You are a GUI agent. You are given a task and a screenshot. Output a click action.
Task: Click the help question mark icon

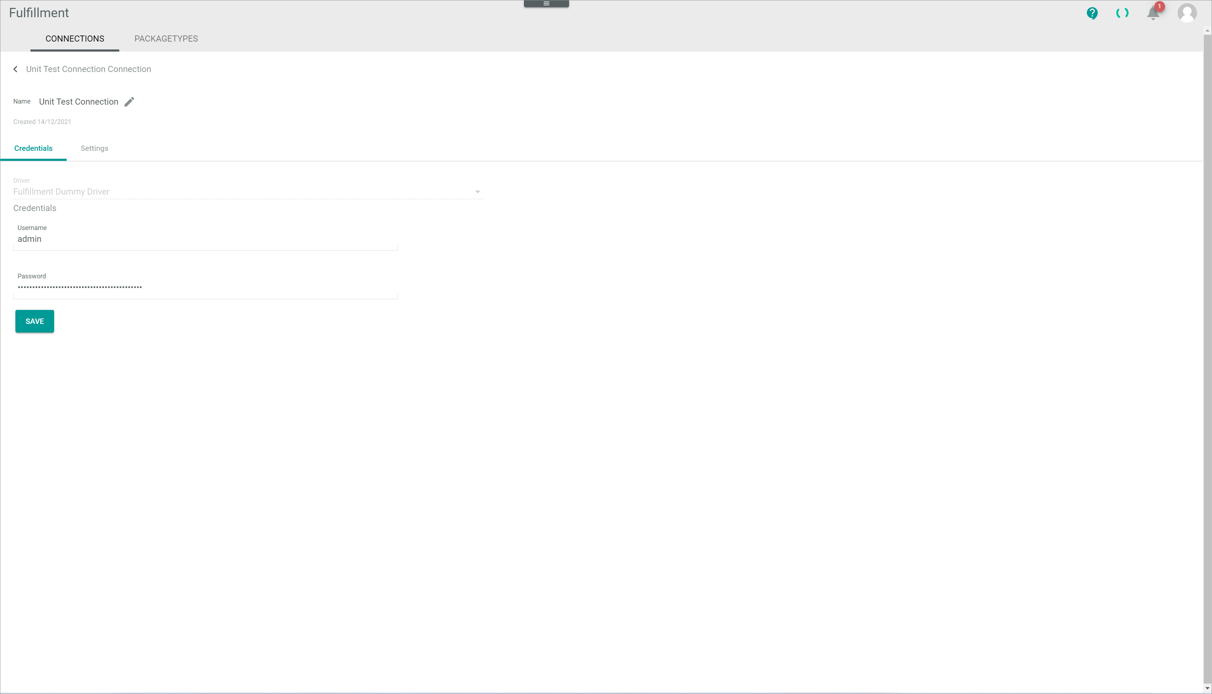pyautogui.click(x=1092, y=13)
